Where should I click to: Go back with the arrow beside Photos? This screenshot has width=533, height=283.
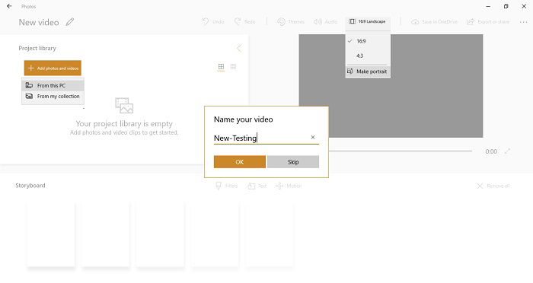point(9,6)
